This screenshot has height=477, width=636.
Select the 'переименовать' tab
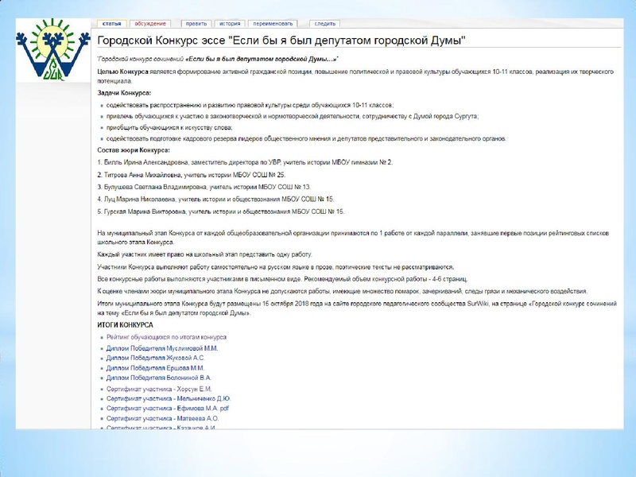click(x=273, y=25)
